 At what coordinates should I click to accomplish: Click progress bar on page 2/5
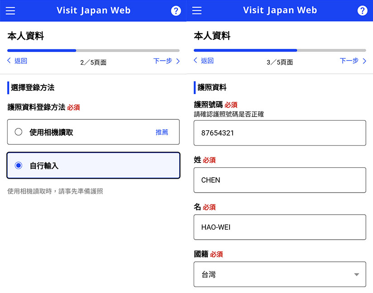coord(93,51)
